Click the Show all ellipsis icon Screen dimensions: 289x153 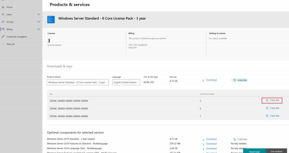(3, 44)
